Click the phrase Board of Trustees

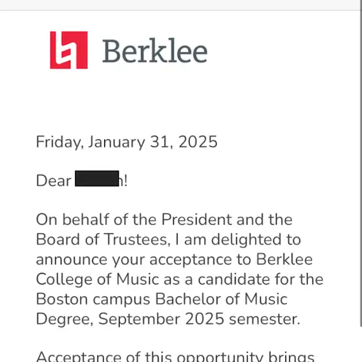tap(102, 239)
